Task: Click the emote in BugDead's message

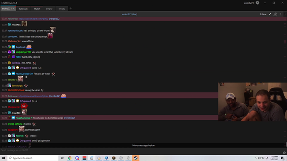Action: 29,47
